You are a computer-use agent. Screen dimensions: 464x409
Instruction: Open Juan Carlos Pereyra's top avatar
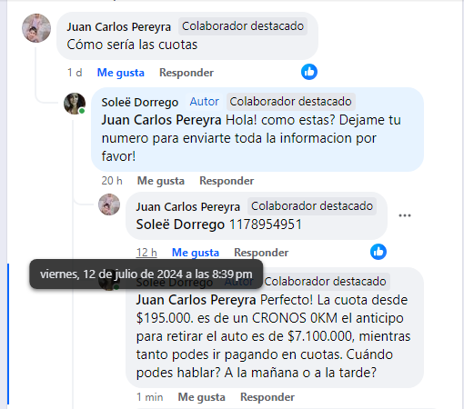point(36,28)
